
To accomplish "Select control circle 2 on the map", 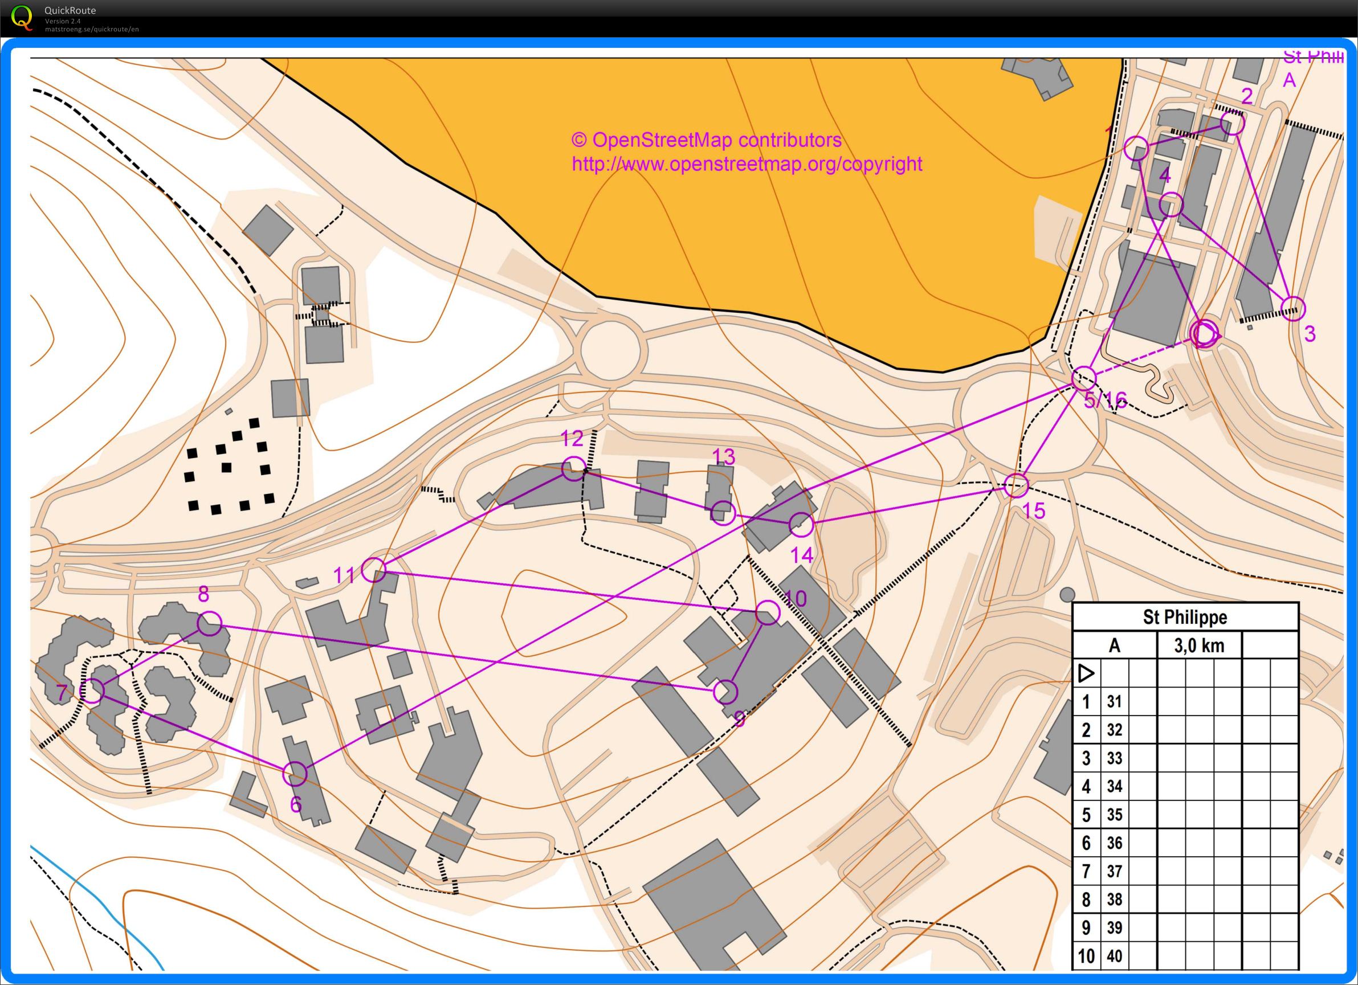I will pos(1232,123).
